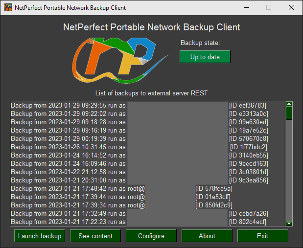
Task: Select backup from 2023-01-21 17:22:23
Action: 147,222
